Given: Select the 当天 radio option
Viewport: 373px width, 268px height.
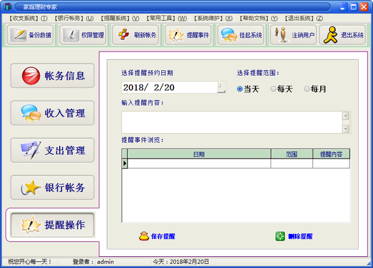Looking at the screenshot, I should pos(240,90).
